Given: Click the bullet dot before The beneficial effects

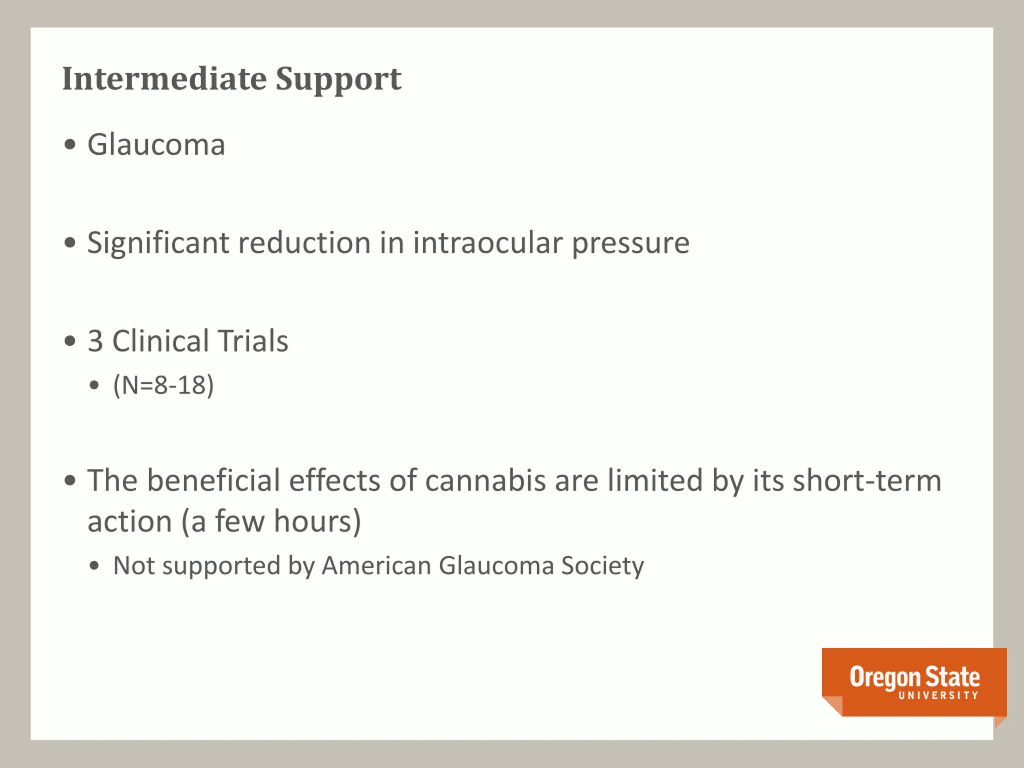Looking at the screenshot, I should pos(70,480).
